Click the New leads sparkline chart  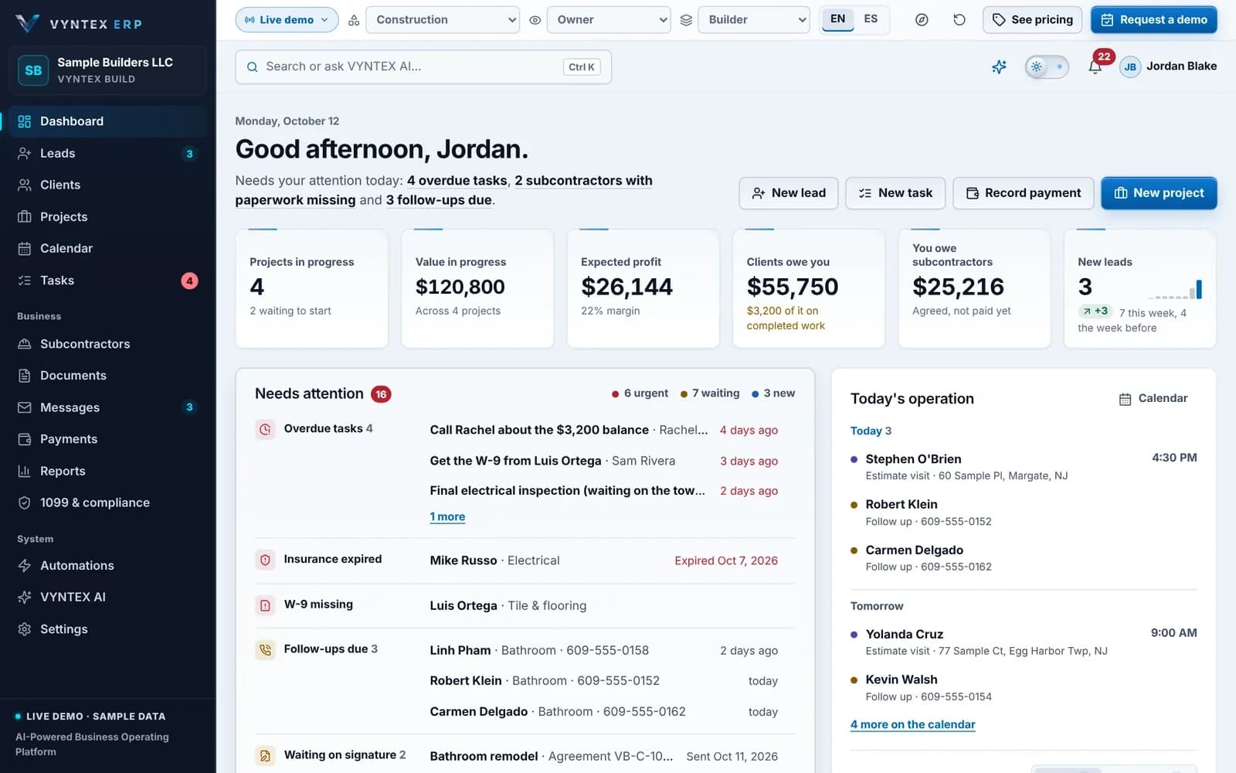click(1174, 290)
